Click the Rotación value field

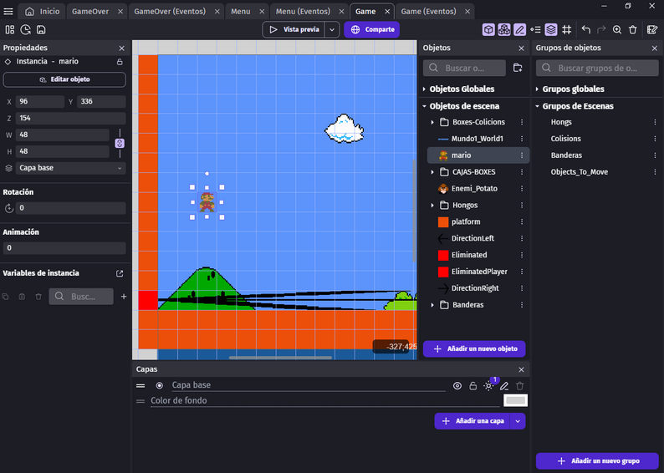71,208
